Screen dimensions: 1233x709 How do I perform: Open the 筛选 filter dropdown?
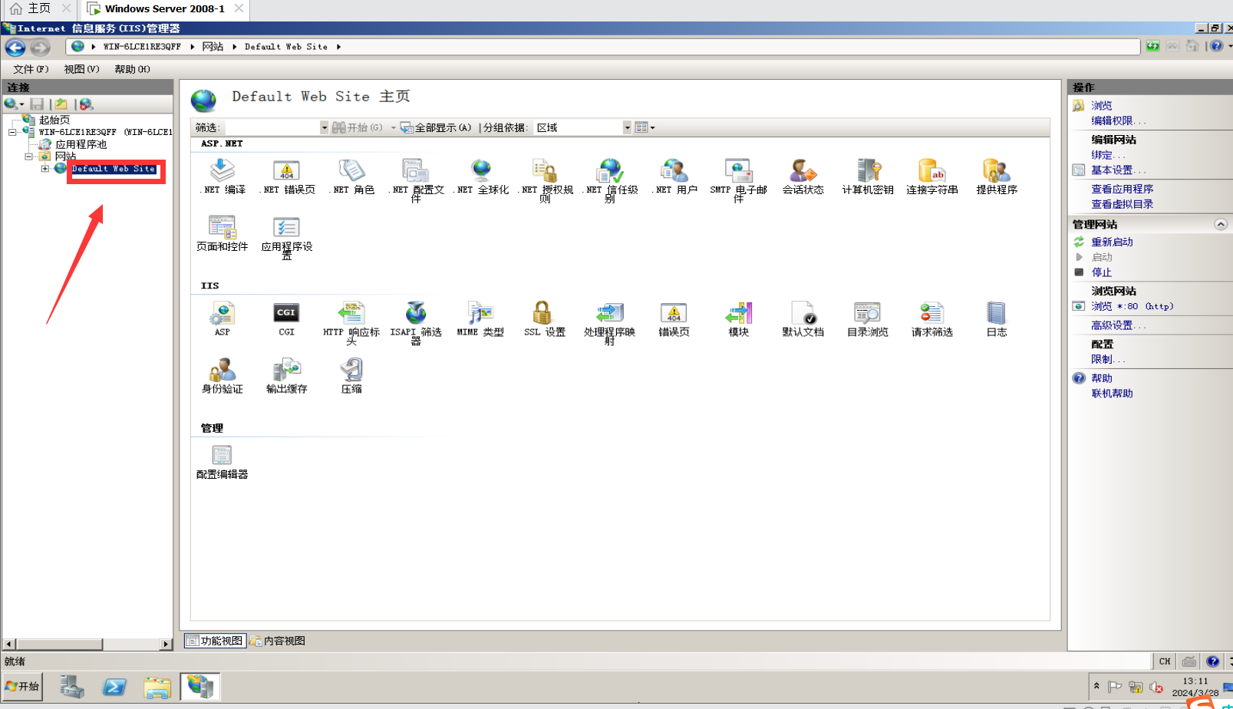coord(325,127)
